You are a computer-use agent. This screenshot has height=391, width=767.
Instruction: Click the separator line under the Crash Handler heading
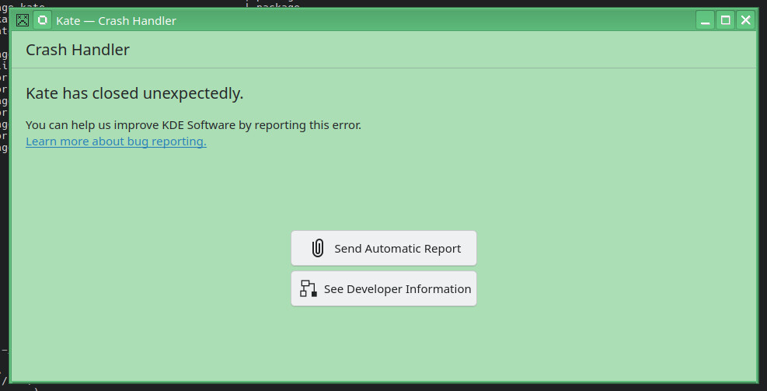pos(384,68)
